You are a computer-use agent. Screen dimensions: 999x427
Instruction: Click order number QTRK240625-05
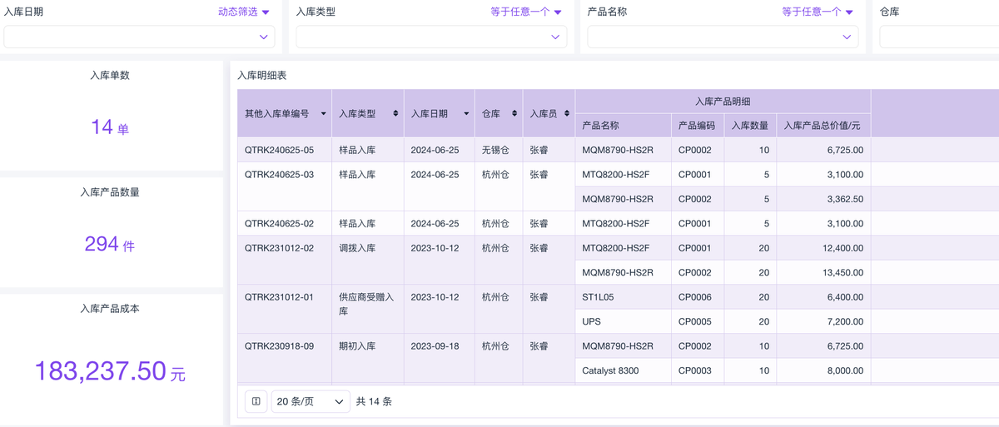[279, 151]
